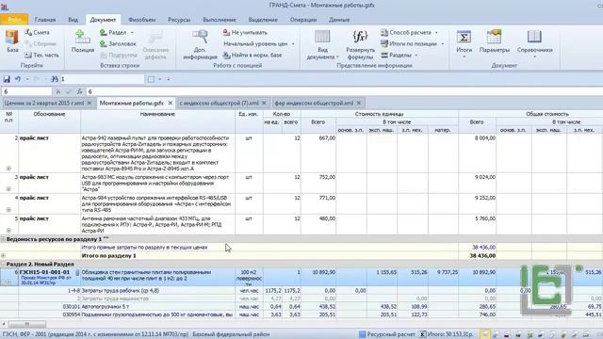Click Найти в норм. базе

pyautogui.click(x=253, y=55)
